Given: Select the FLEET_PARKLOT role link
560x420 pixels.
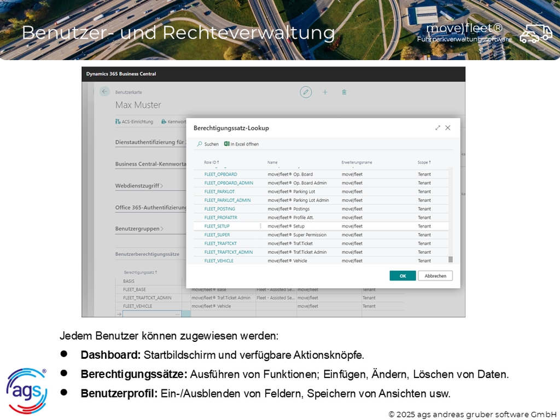Looking at the screenshot, I should coord(220,191).
